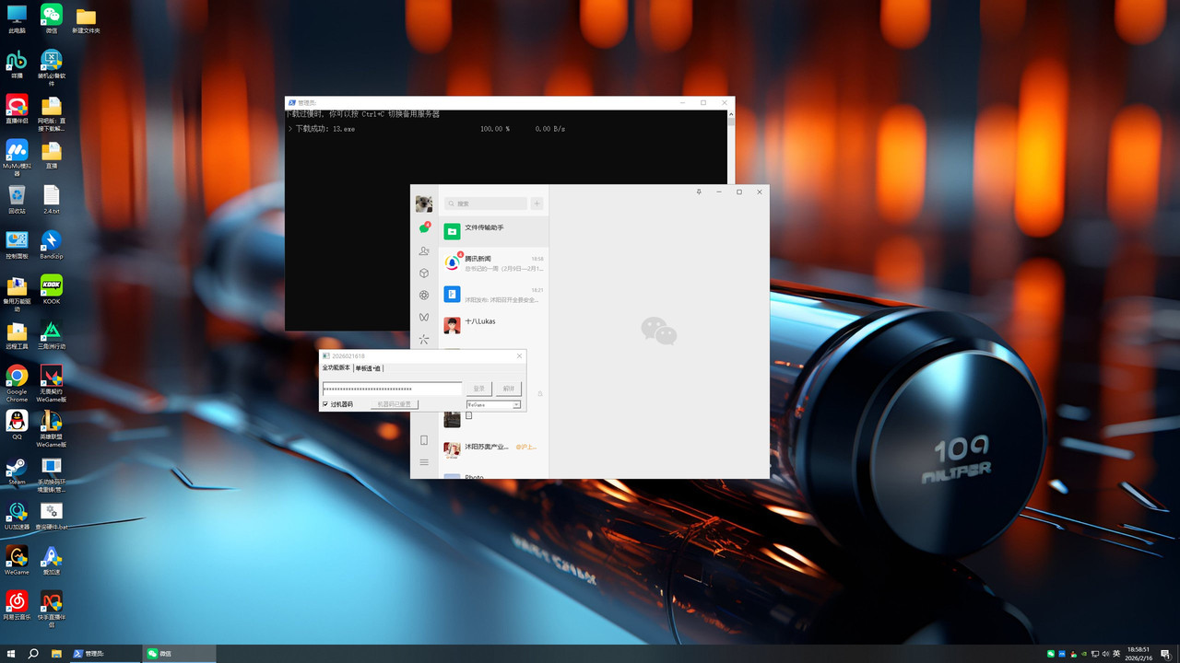Viewport: 1180px width, 663px height.
Task: Click the masked password input field
Action: point(392,389)
